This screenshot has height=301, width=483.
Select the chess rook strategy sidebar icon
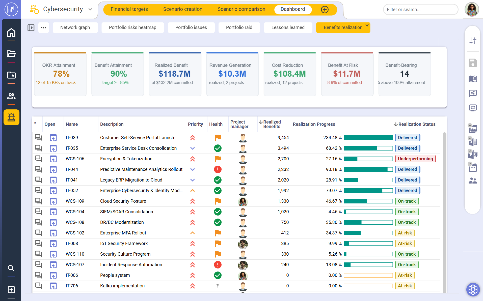coord(11,117)
